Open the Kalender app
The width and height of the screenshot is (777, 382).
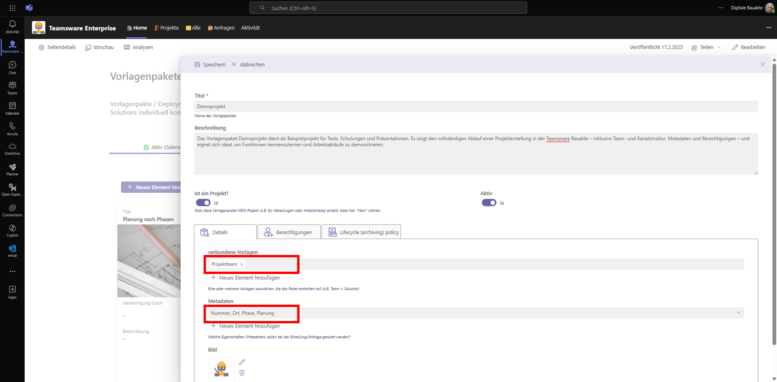[12, 108]
